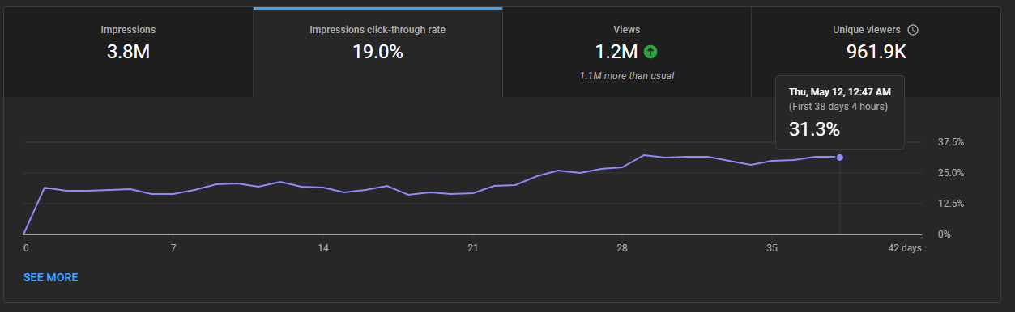Click the green up-arrow icon beside 1.2M
1015x312 pixels.
coord(650,53)
